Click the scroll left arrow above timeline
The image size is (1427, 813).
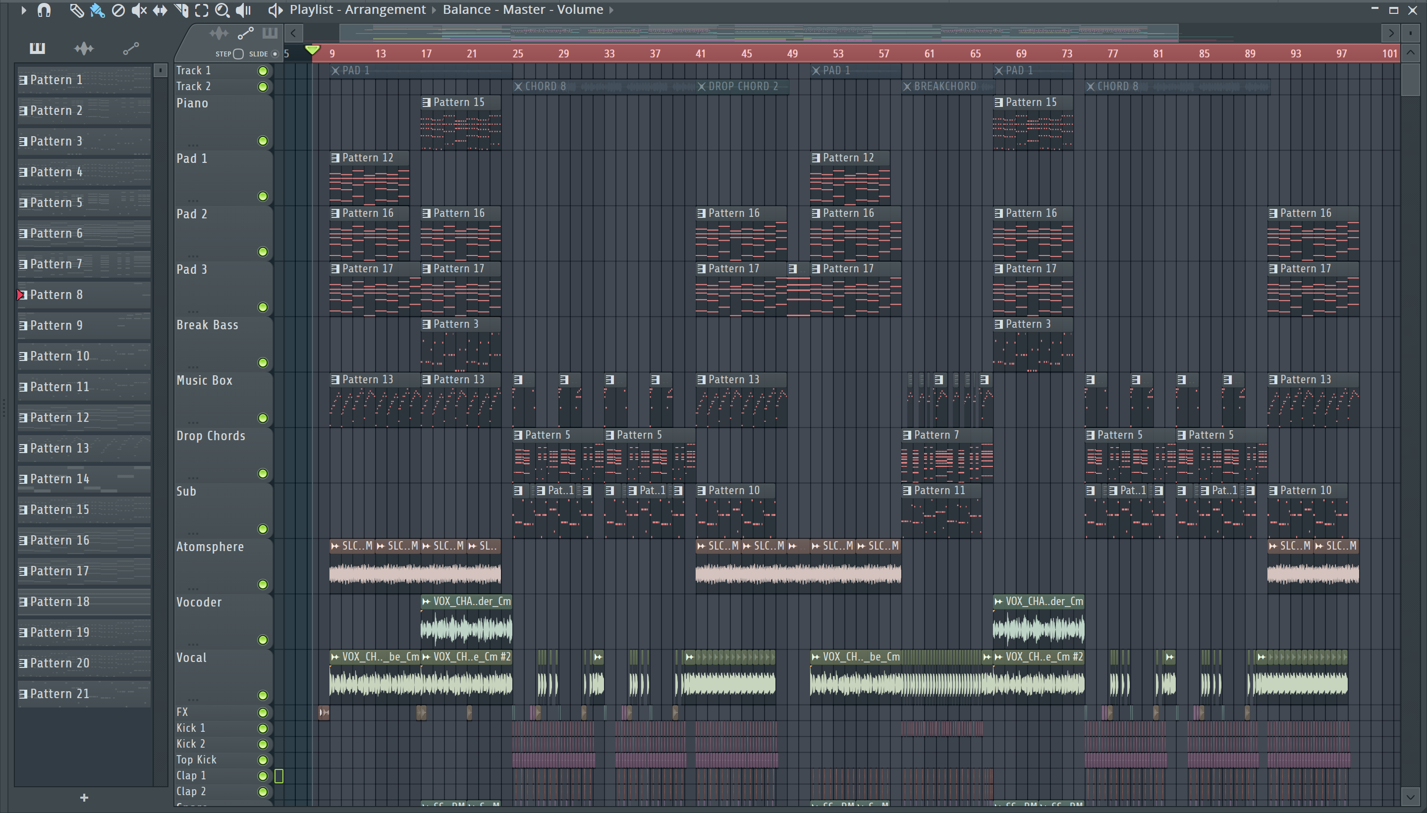pyautogui.click(x=293, y=33)
